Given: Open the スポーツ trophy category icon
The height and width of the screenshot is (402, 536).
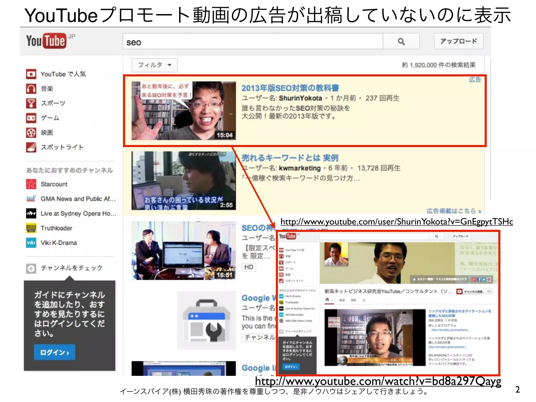Looking at the screenshot, I should click(x=31, y=103).
